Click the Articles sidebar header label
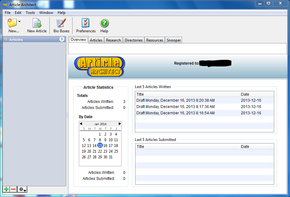 tap(16, 40)
